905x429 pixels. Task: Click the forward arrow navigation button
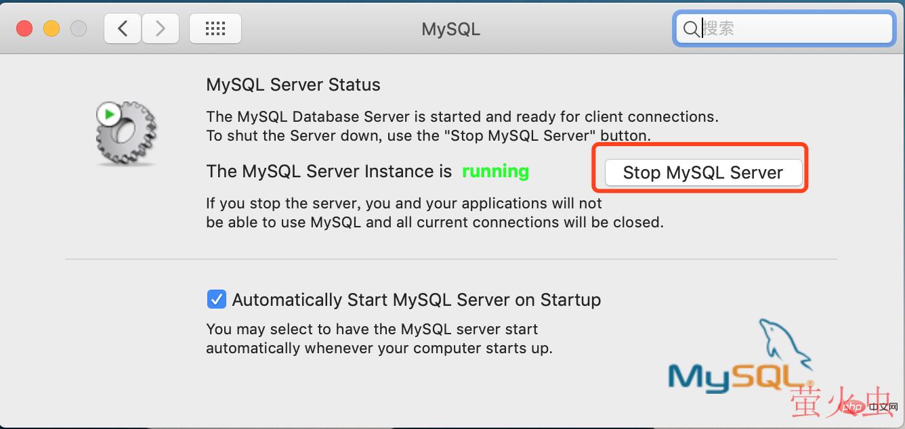161,28
